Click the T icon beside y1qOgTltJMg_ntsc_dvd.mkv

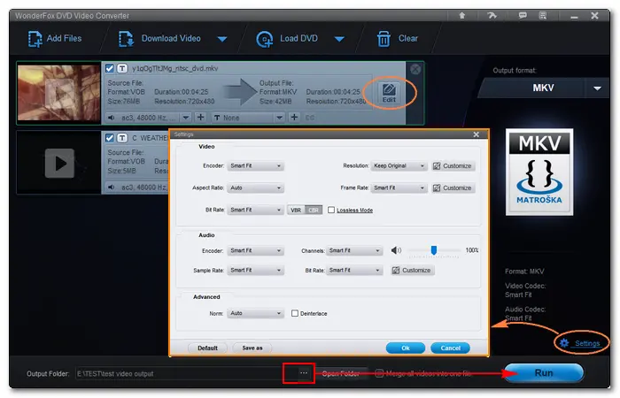tap(122, 68)
